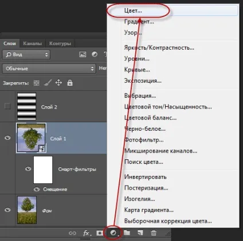This screenshot has width=243, height=241.
Task: Click the Слой 1 tree thumbnail
Action: pos(32,138)
